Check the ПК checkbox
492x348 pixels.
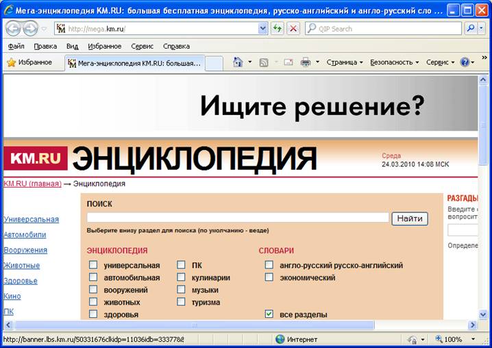181,265
